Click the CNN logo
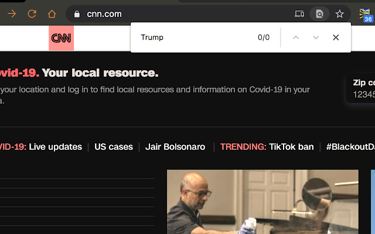Screen dimensions: 375x234 pyautogui.click(x=61, y=38)
